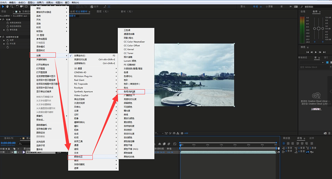Toggle the 对齐 snapping checkbox

(92, 7)
